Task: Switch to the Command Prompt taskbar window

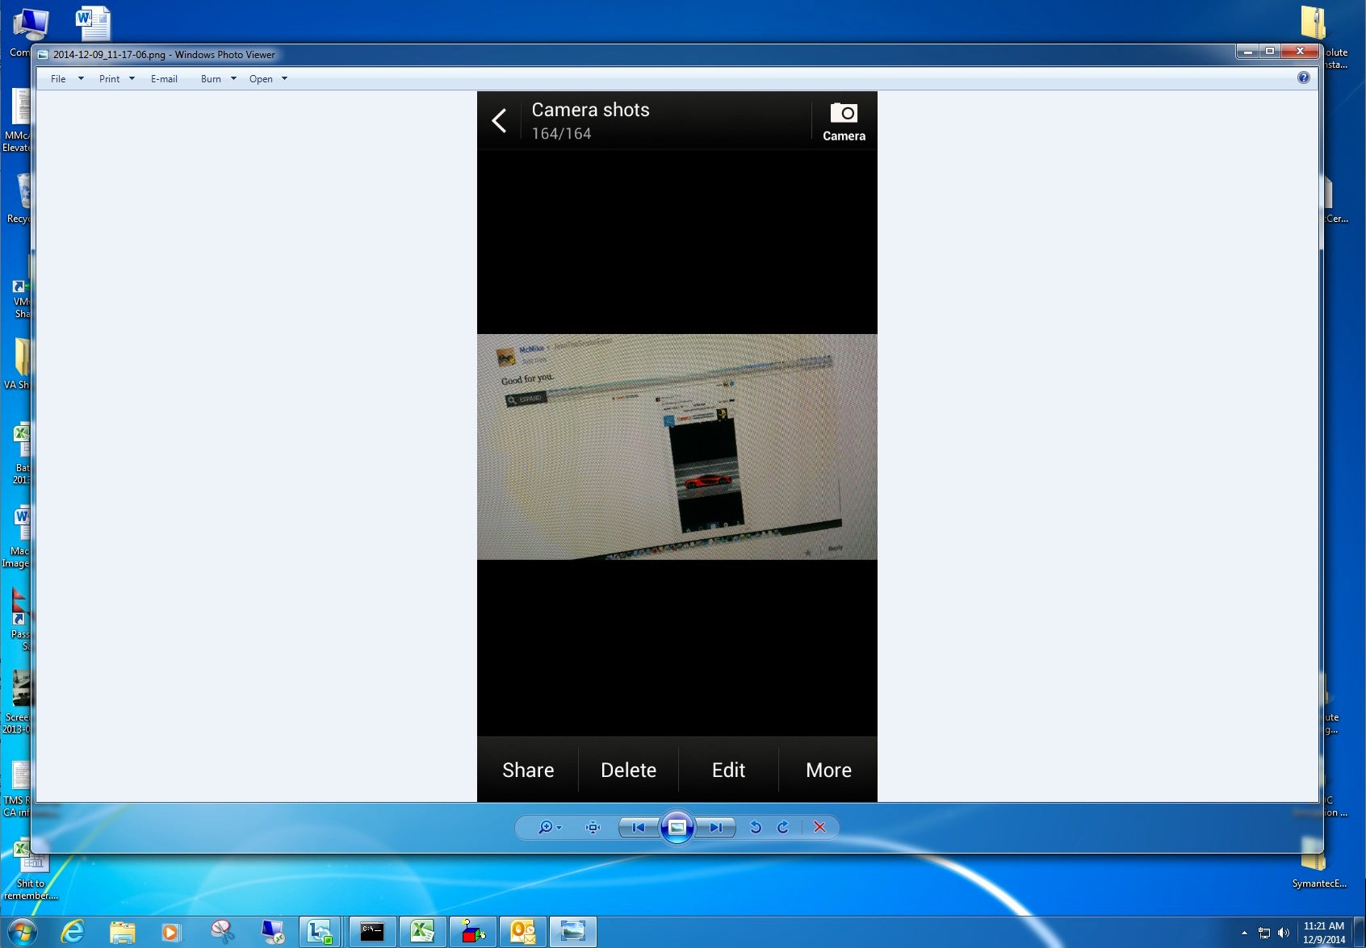Action: 372,932
